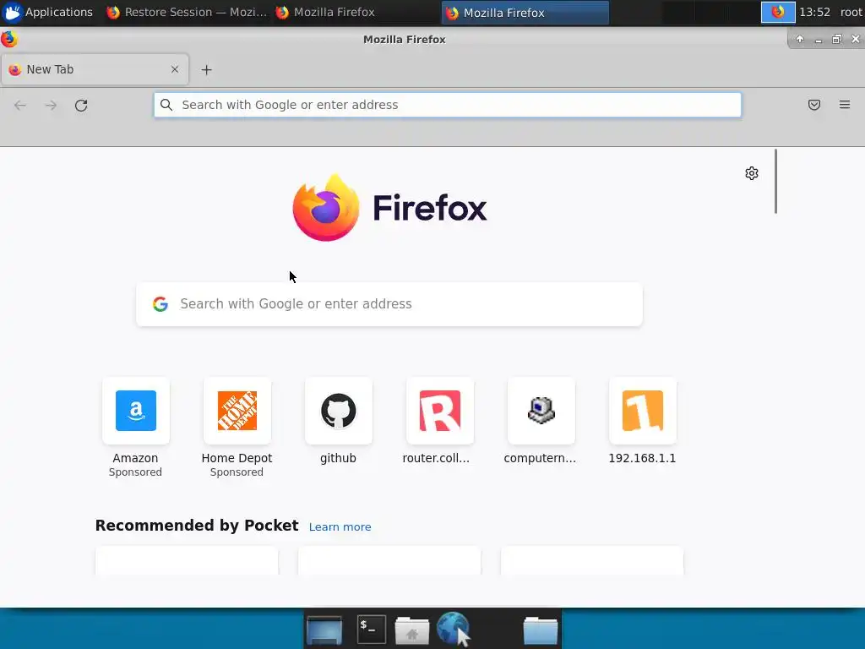Switch to Restore Session Firefox window in the taskbar
Screen dimensions: 865x649
[x=187, y=12]
